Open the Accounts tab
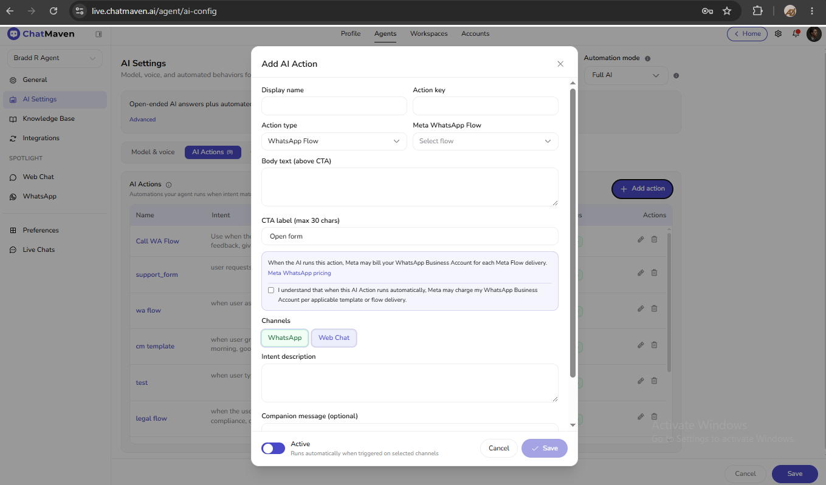The image size is (826, 485). point(475,34)
